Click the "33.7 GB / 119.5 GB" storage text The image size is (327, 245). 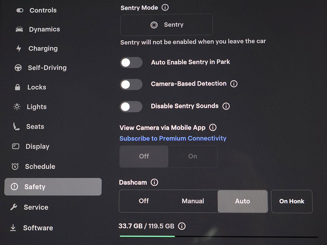(146, 226)
